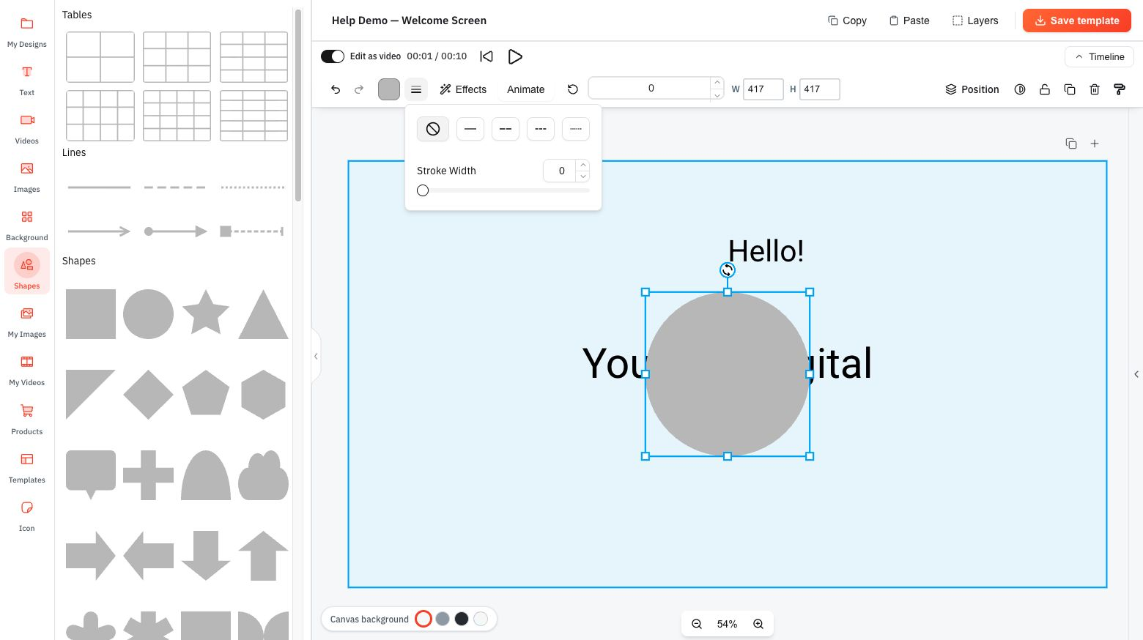This screenshot has width=1143, height=640.
Task: Open the Products panel
Action: tap(27, 420)
